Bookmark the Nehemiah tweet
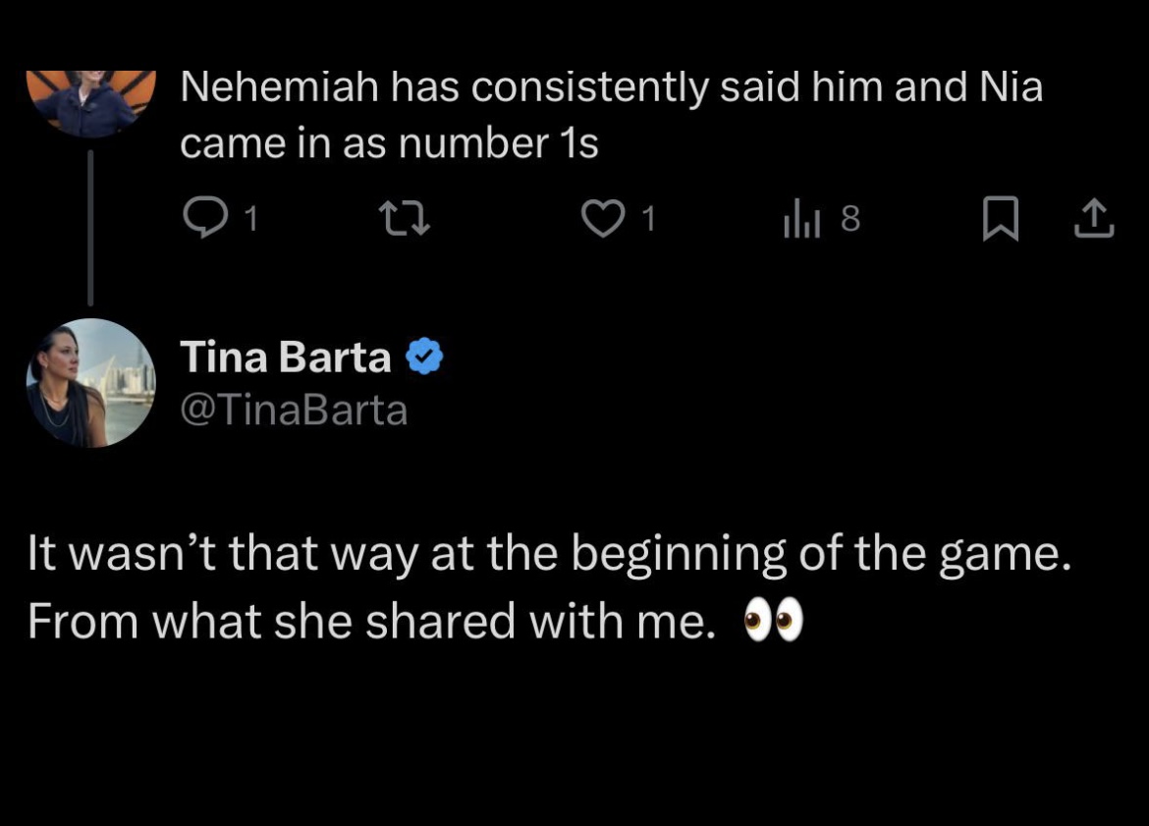 point(1001,218)
